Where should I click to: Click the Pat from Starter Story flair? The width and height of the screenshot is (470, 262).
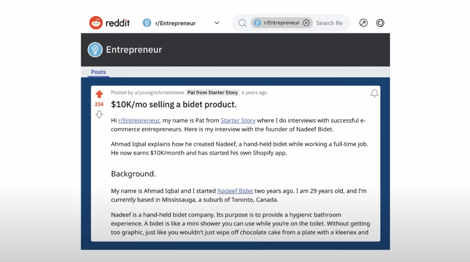click(212, 92)
